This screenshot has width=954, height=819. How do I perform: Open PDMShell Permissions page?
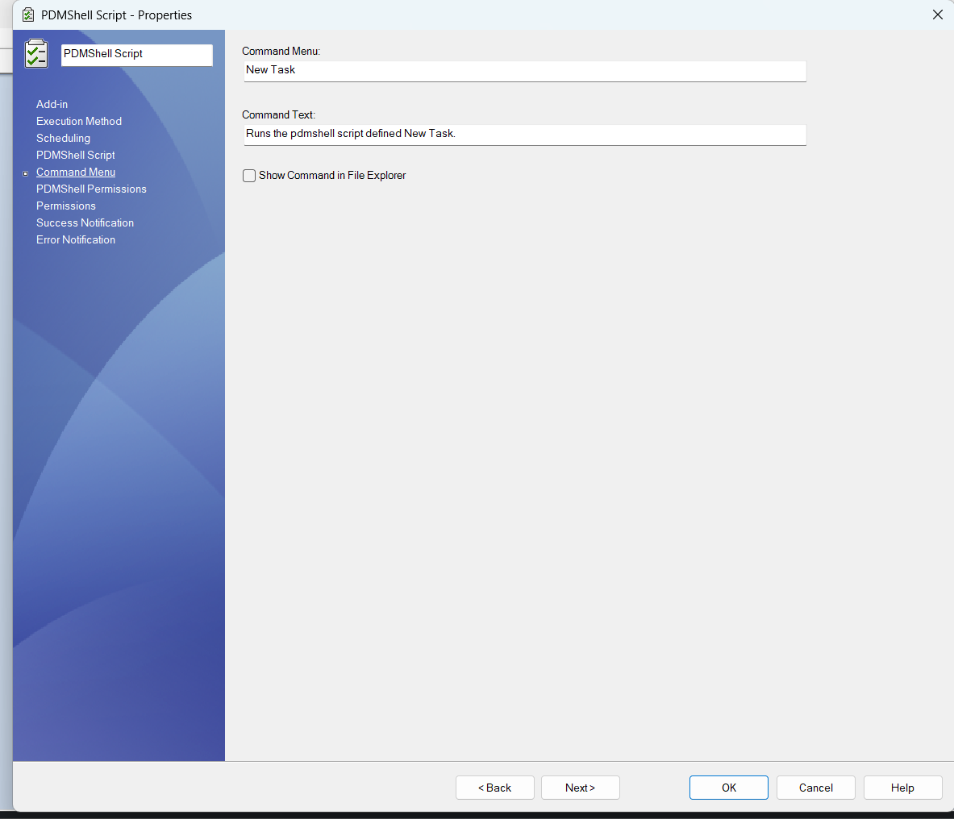tap(91, 189)
